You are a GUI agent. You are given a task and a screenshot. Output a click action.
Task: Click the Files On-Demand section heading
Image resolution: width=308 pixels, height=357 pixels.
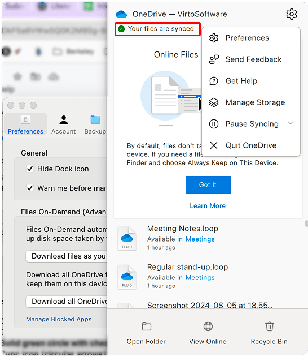click(x=63, y=212)
